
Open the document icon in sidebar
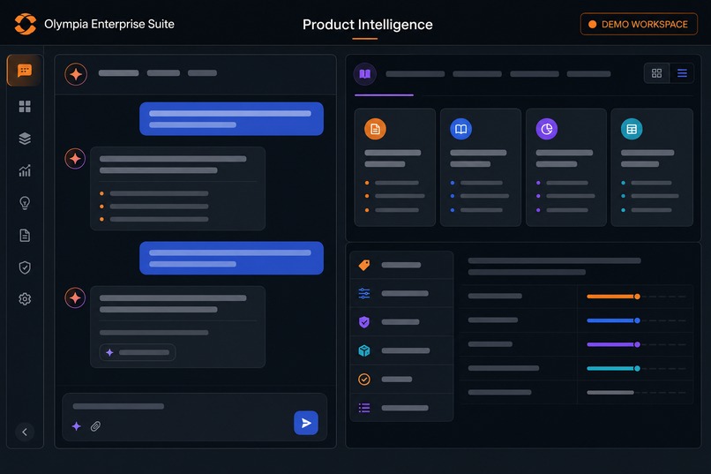click(25, 236)
